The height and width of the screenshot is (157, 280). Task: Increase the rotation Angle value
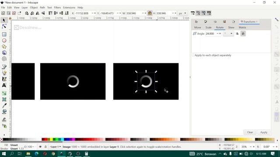coord(220,34)
